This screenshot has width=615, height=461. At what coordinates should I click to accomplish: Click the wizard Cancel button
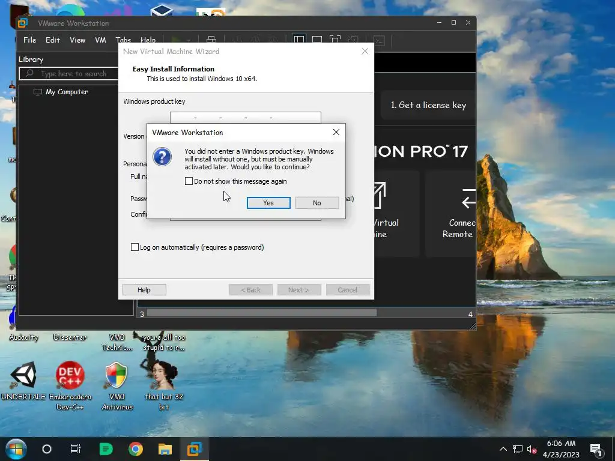click(348, 290)
